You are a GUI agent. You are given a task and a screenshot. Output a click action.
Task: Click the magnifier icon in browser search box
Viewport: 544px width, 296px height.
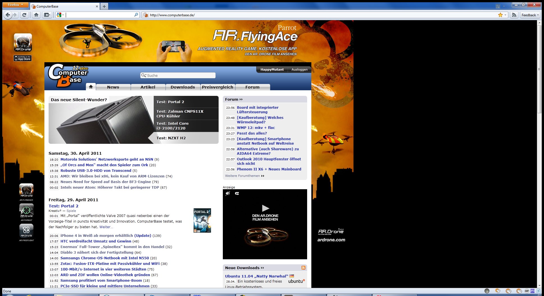pos(136,15)
